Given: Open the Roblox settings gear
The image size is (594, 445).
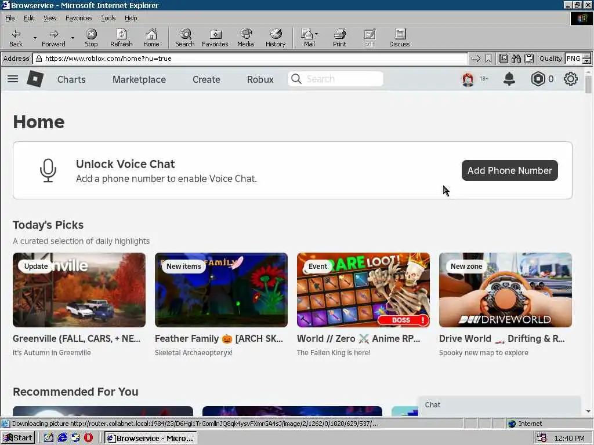Looking at the screenshot, I should pyautogui.click(x=571, y=79).
